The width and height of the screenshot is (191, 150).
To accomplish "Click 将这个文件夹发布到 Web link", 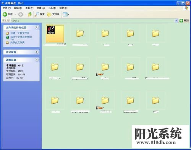I will [21, 38].
